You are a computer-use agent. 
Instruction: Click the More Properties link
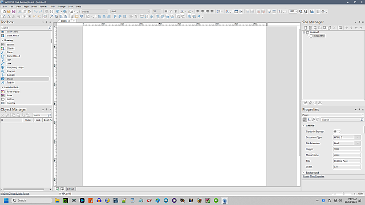coord(317,177)
